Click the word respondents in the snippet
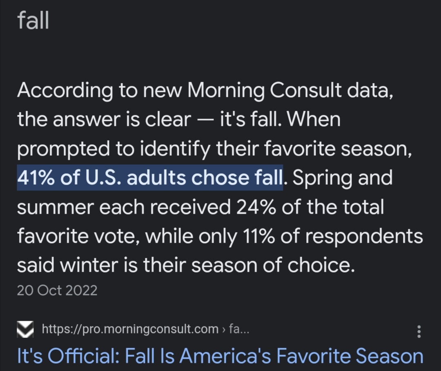 (x=364, y=237)
